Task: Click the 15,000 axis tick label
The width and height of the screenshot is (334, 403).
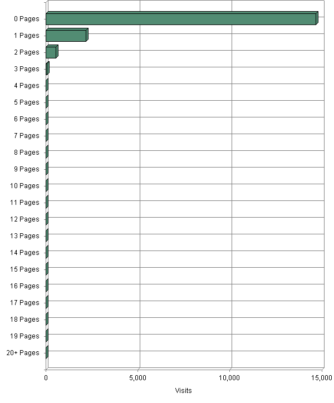Action: tap(321, 378)
